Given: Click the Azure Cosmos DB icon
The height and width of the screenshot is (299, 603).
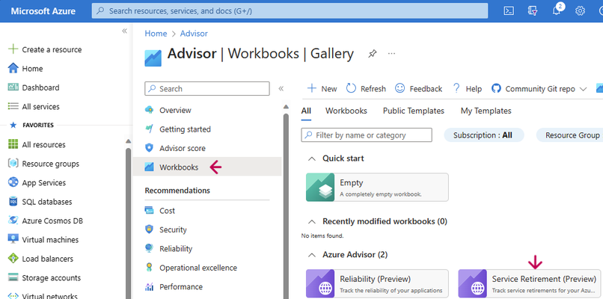Looking at the screenshot, I should tap(13, 221).
